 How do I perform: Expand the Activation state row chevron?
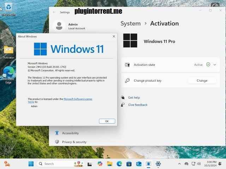tap(215, 65)
